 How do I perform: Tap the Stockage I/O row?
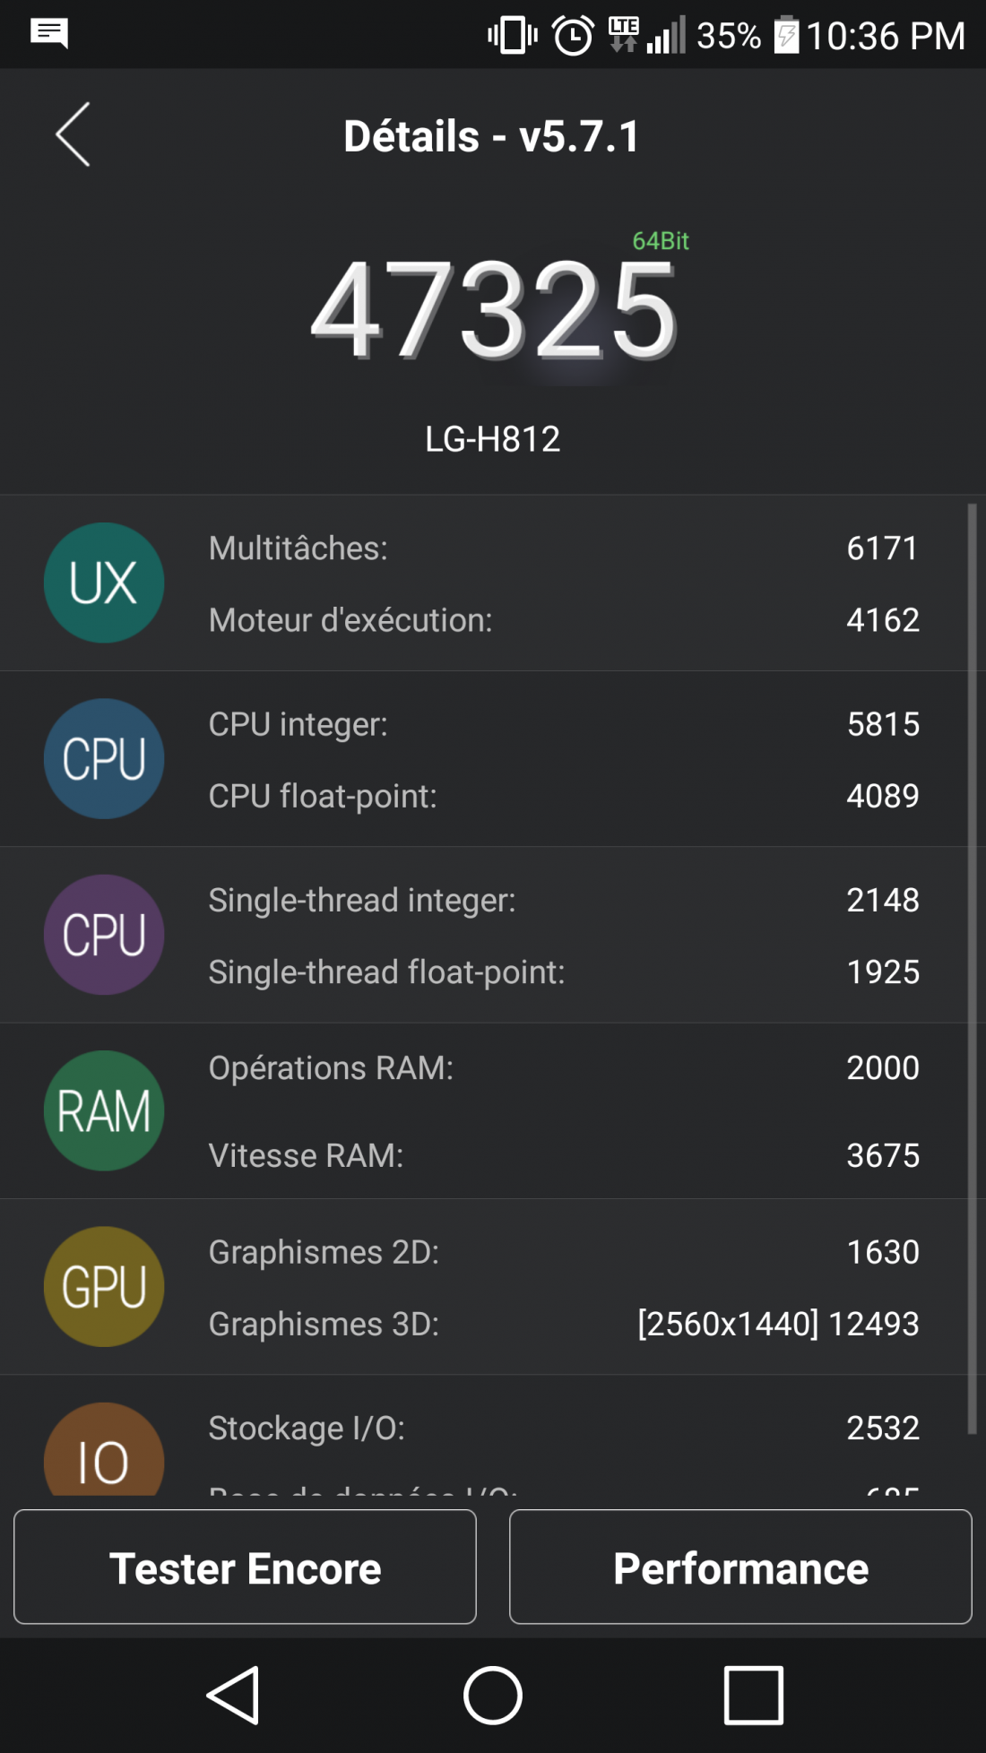tap(563, 1428)
